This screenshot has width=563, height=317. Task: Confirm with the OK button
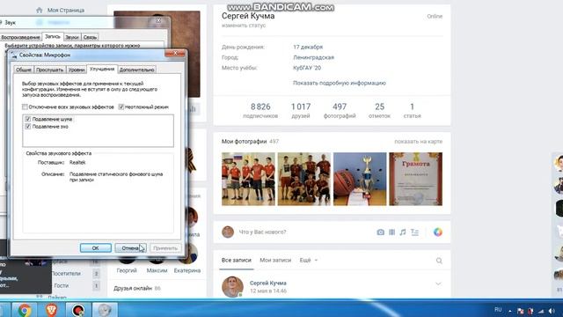pyautogui.click(x=96, y=248)
